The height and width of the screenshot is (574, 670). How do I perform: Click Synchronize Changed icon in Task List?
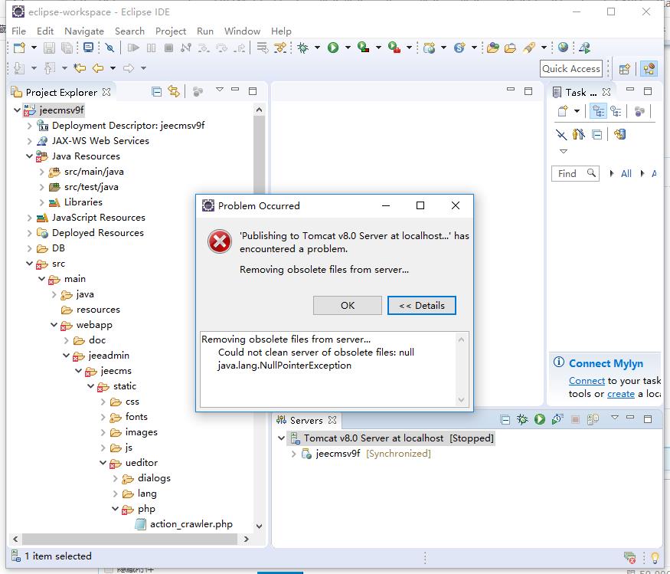pyautogui.click(x=619, y=134)
